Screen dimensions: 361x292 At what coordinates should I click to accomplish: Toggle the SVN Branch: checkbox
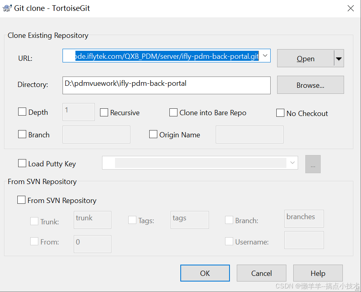click(x=229, y=220)
